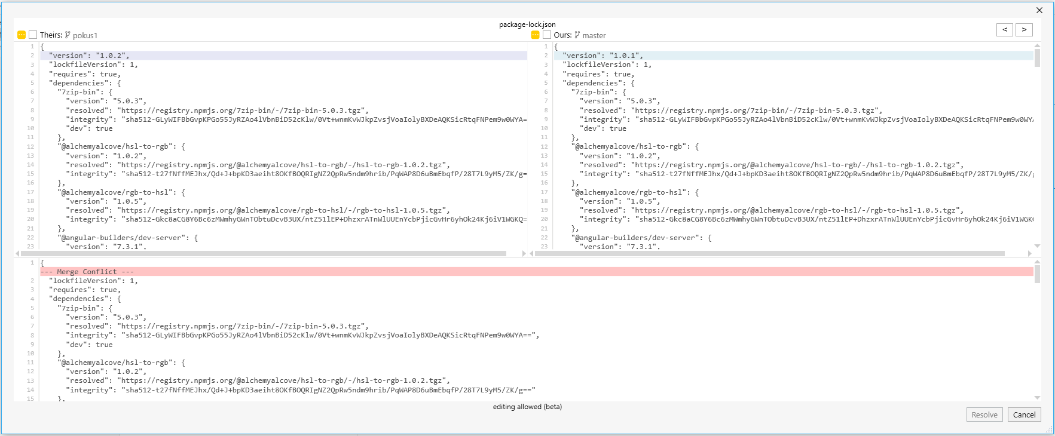Check the Theirs pokus1 checkbox
This screenshot has width=1055, height=436.
[x=33, y=35]
